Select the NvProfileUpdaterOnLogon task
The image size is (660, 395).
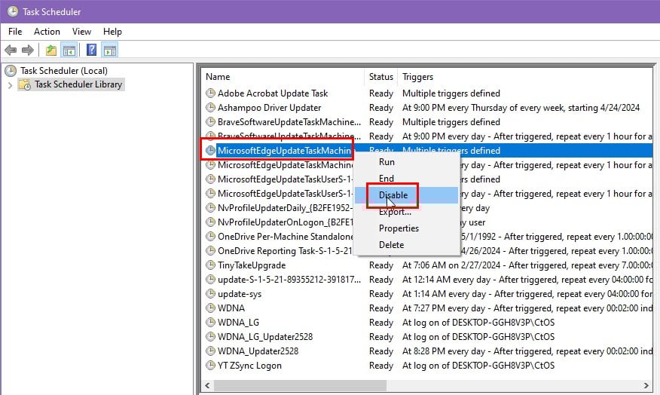pos(285,222)
